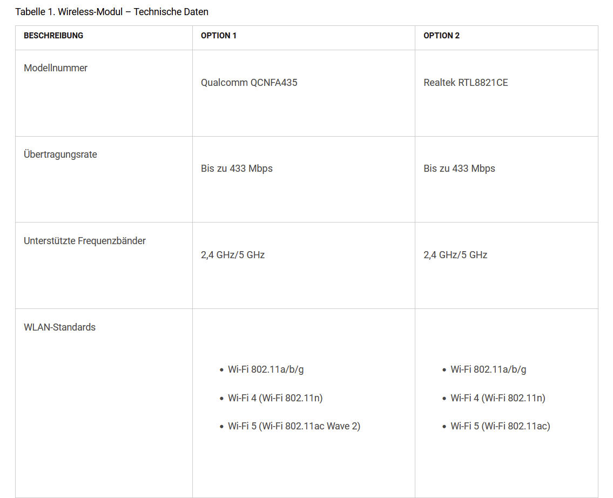This screenshot has height=498, width=613.
Task: Select the WLAN-Standards row label
Action: pyautogui.click(x=60, y=327)
